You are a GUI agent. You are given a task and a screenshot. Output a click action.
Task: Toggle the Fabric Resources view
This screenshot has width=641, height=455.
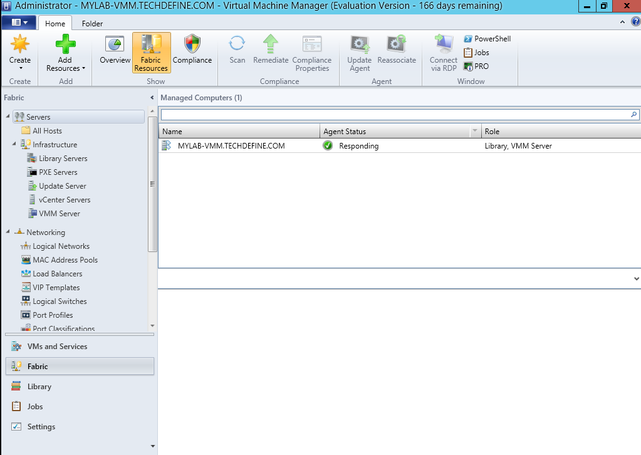point(151,53)
